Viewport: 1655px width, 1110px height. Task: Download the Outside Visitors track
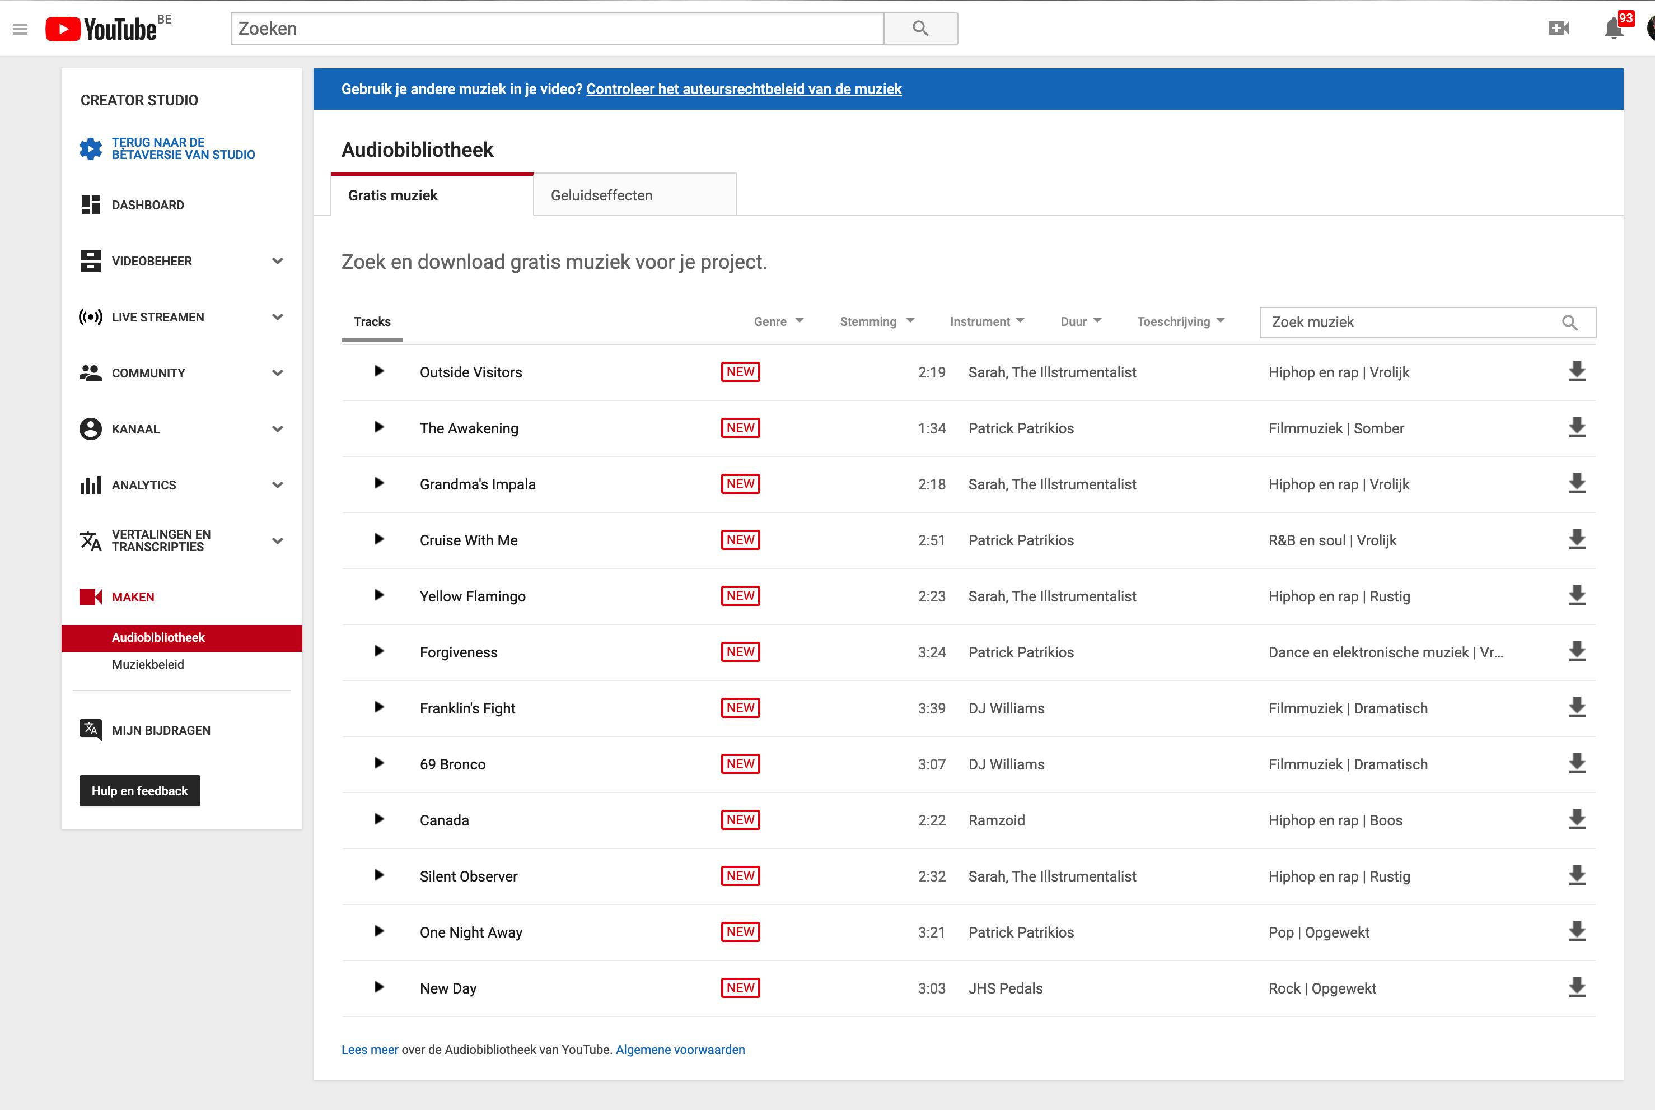pos(1577,372)
